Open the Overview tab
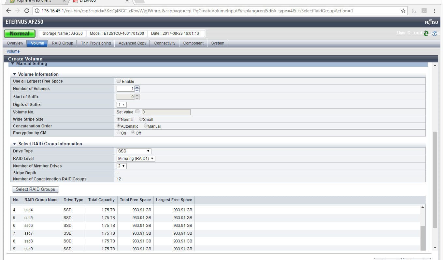Viewport: 443px width, 260px height. pos(15,43)
